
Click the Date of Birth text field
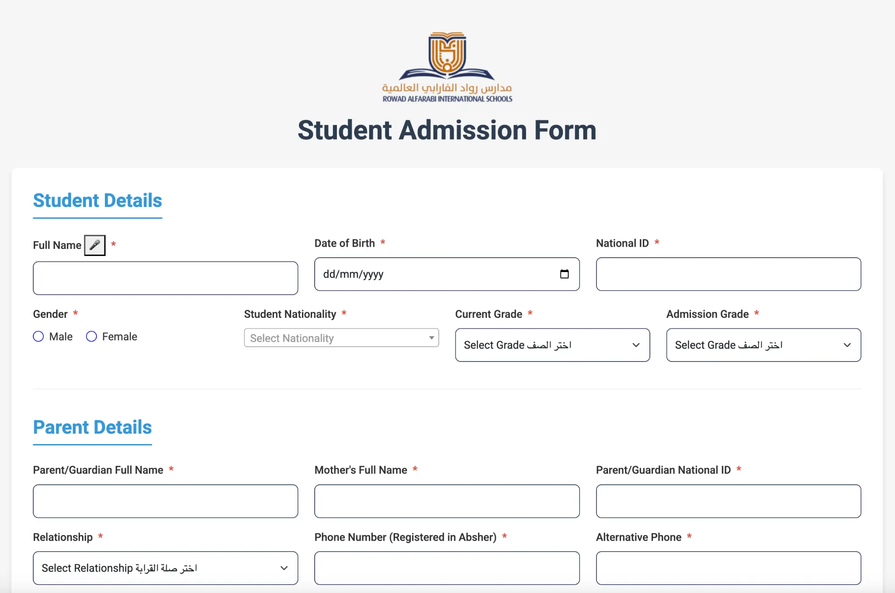pyautogui.click(x=437, y=274)
